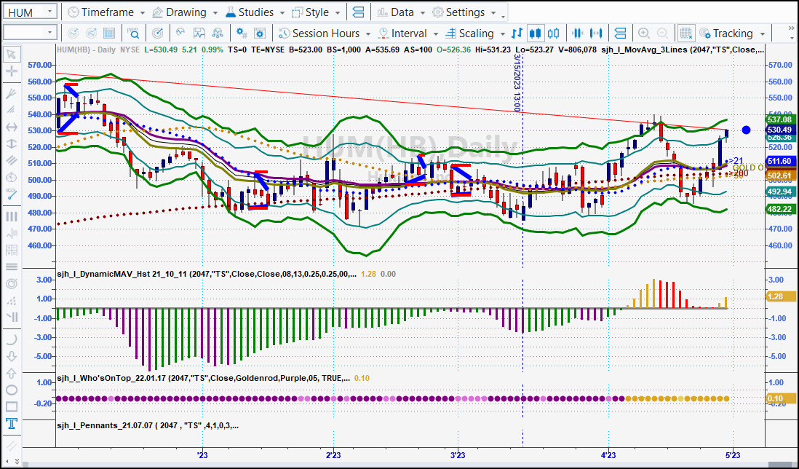Click the 502.61 orange price label

(x=779, y=176)
